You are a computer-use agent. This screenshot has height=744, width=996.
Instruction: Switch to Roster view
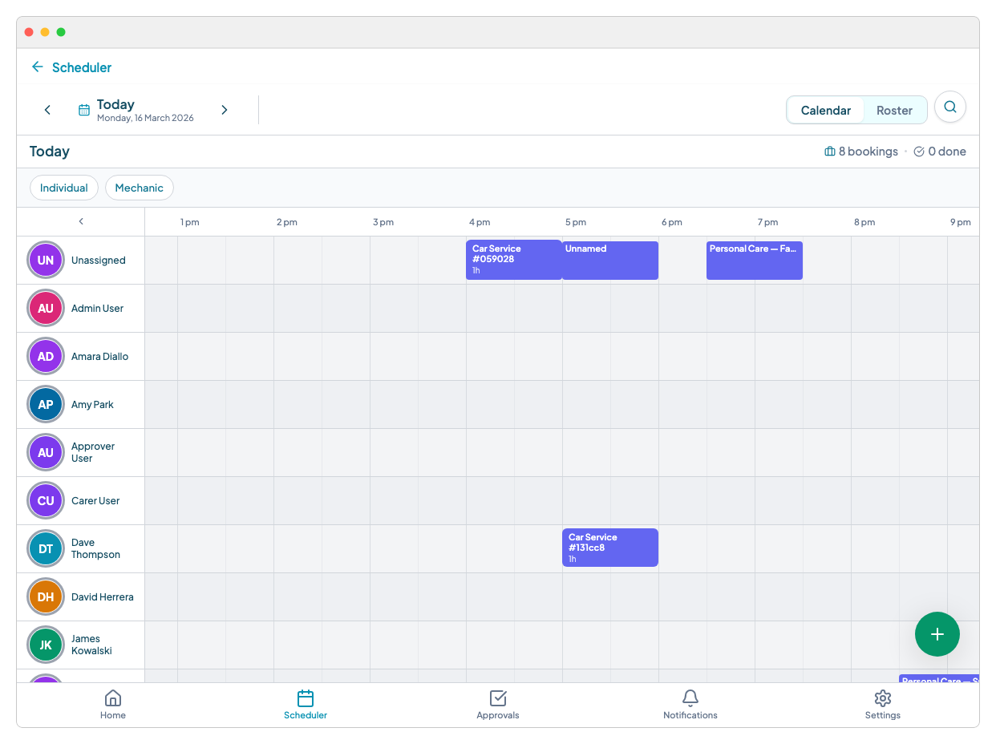point(894,111)
